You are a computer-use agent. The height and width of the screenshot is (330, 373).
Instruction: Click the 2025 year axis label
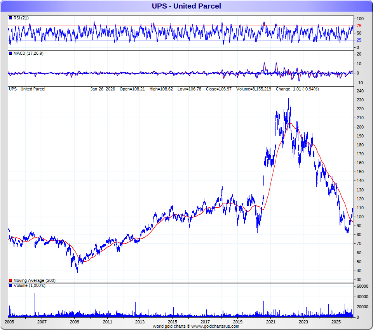[336, 322]
